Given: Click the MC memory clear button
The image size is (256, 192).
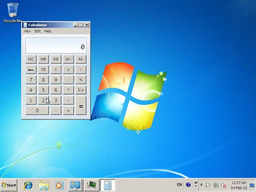Looking at the screenshot, I should [31, 59].
